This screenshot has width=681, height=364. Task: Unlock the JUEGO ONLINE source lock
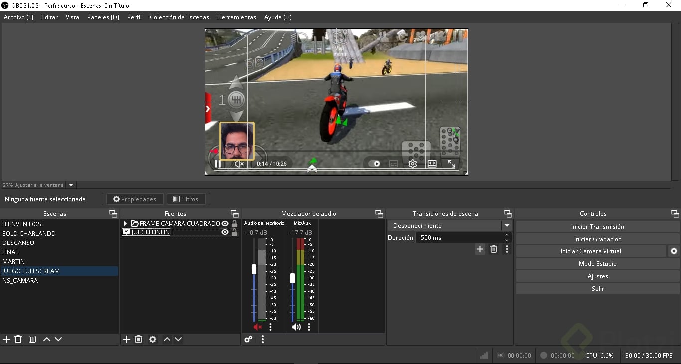click(234, 232)
